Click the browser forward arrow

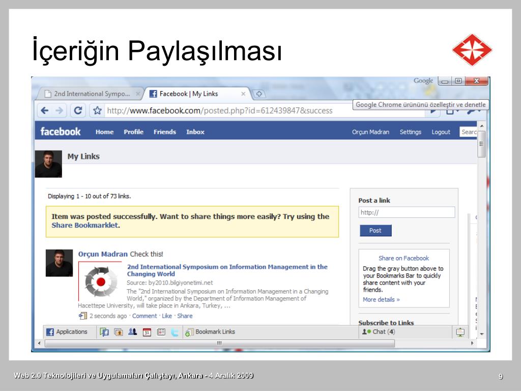(60, 110)
